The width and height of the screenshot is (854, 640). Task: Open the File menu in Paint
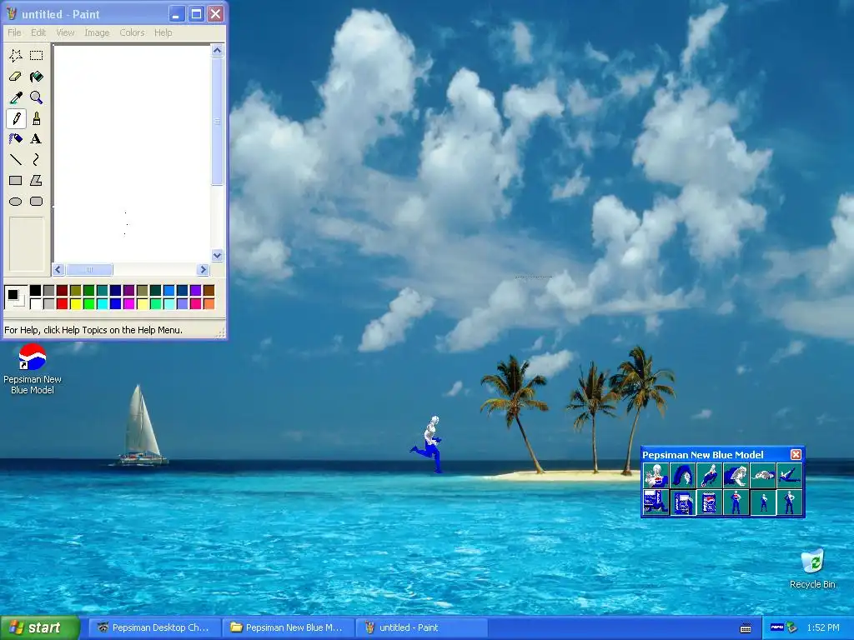pyautogui.click(x=14, y=32)
